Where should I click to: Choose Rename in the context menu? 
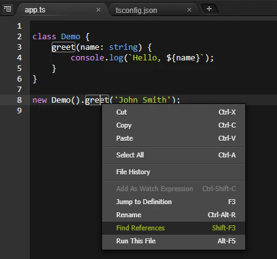[x=174, y=215]
